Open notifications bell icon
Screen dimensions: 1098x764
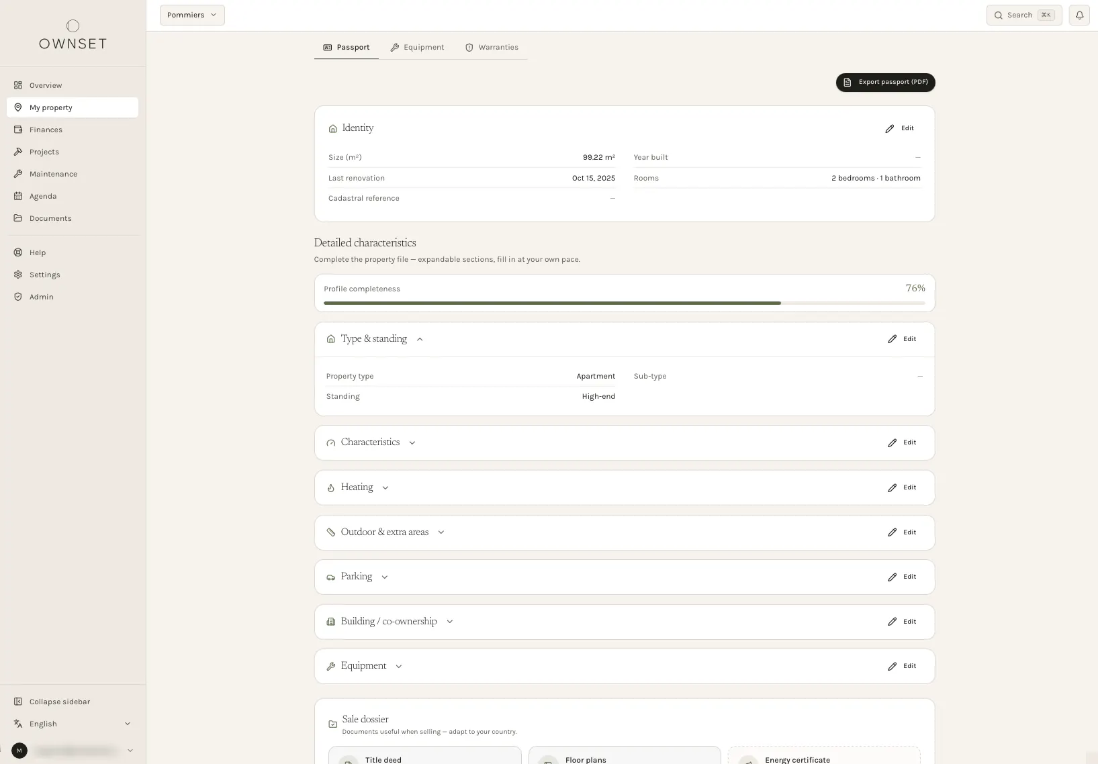point(1079,15)
